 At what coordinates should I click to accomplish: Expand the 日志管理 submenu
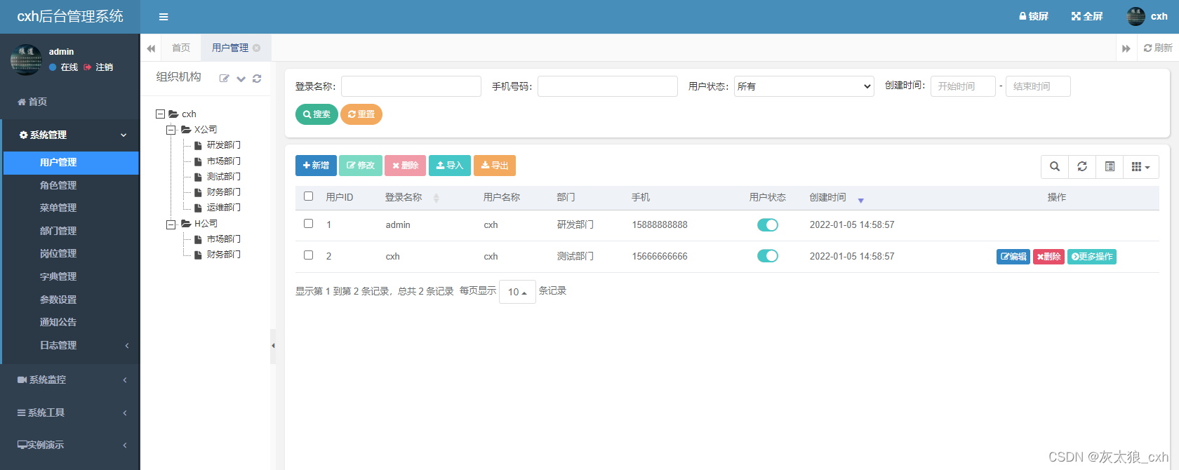[70, 345]
